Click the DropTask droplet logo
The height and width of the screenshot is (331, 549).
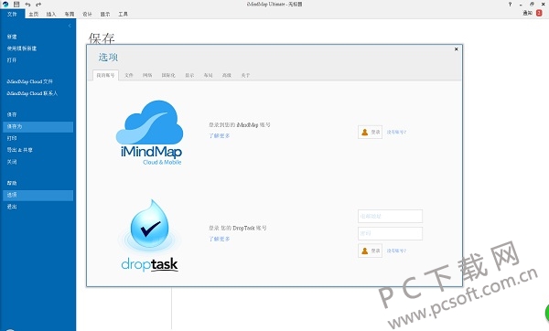point(149,236)
